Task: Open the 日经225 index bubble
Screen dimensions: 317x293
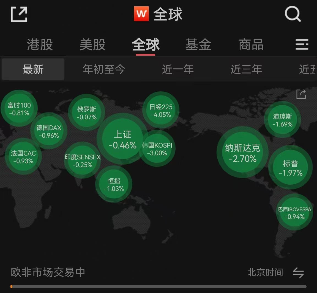Action: 161,110
